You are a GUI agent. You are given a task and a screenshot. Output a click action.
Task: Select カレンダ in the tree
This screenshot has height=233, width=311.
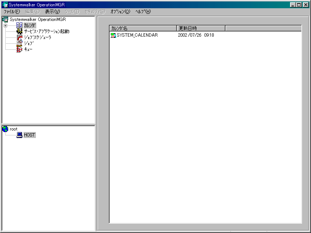(30, 25)
